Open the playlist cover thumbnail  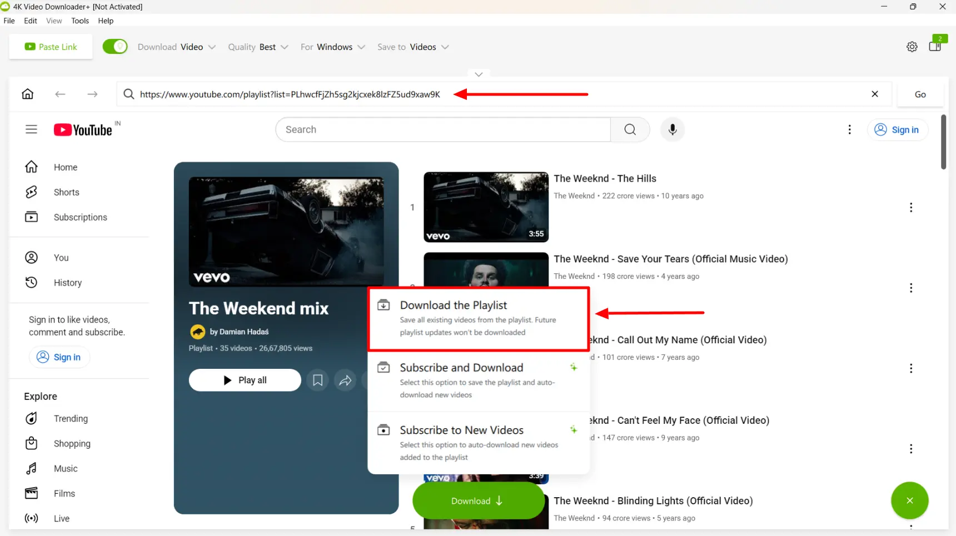[286, 232]
